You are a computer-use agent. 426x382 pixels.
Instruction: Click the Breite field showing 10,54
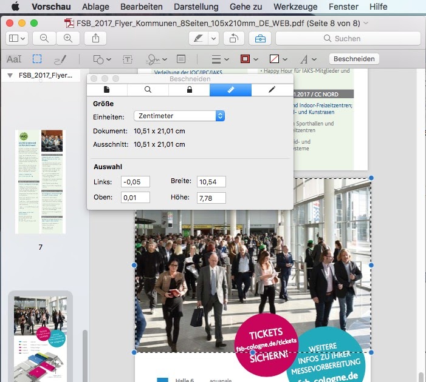(x=211, y=182)
